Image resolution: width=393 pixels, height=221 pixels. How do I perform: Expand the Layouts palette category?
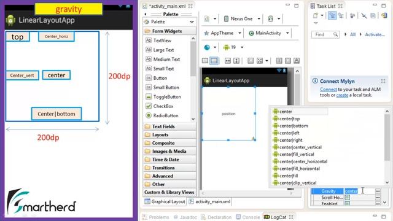pyautogui.click(x=169, y=135)
